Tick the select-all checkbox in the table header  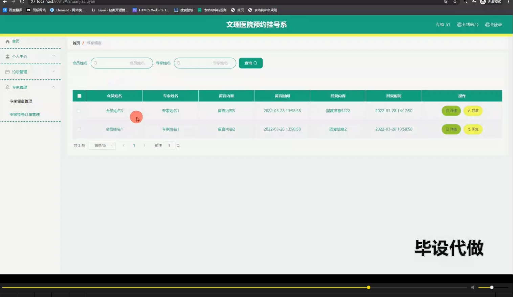tap(80, 96)
